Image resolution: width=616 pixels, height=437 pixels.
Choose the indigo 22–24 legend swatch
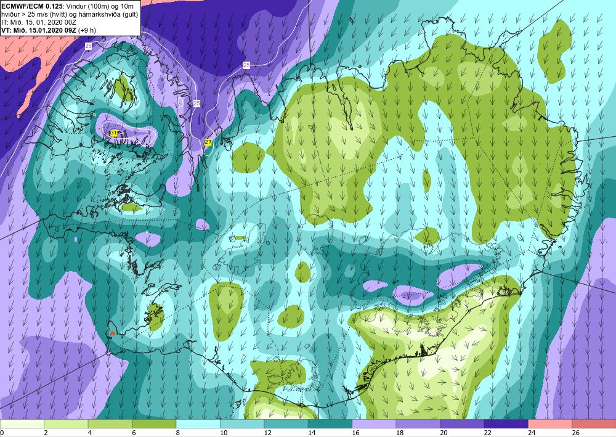(x=506, y=424)
